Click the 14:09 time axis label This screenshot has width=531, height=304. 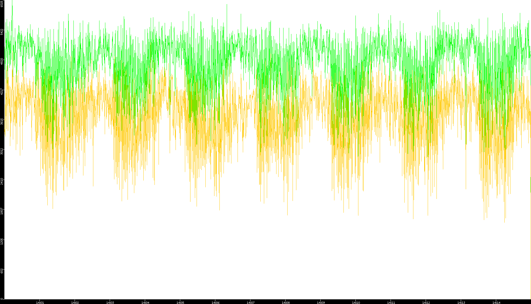pos(321,302)
